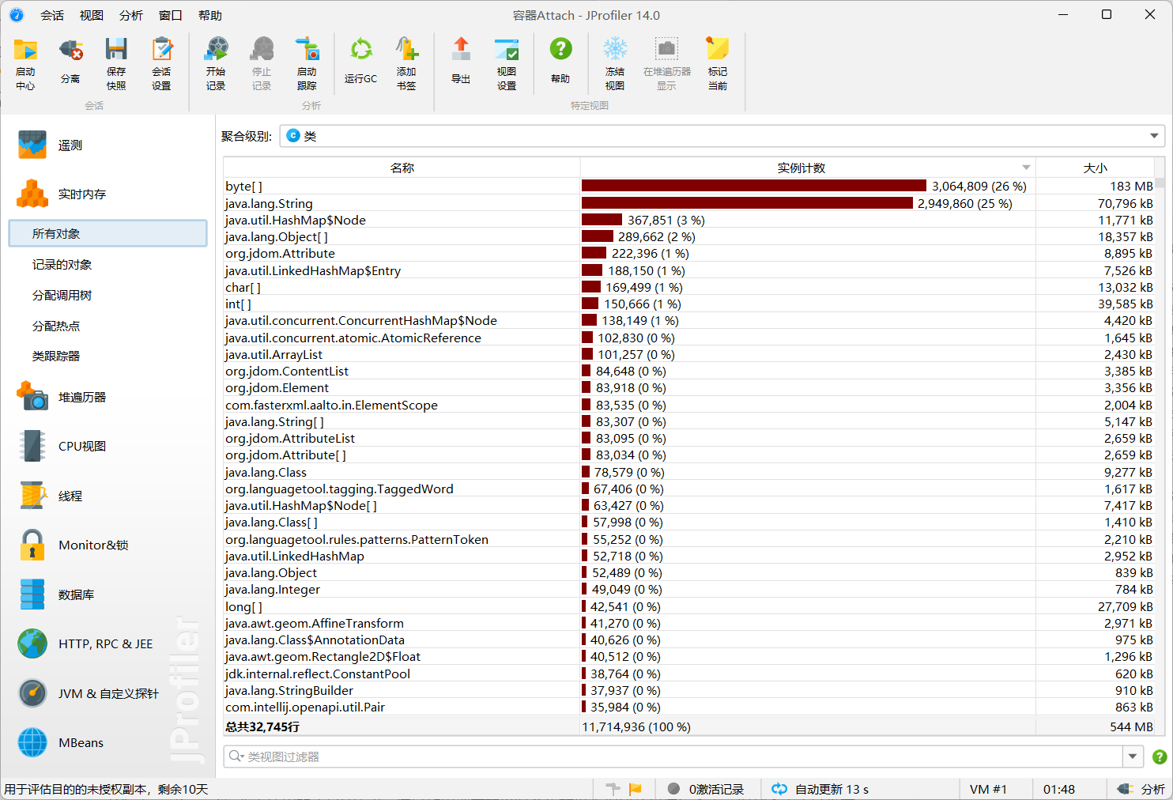This screenshot has width=1173, height=800.
Task: Select the char[] row
Action: (688, 287)
